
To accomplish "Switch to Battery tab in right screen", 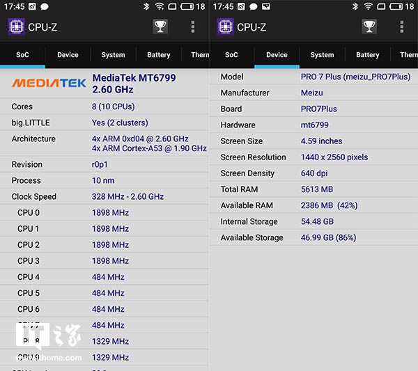I will (368, 55).
